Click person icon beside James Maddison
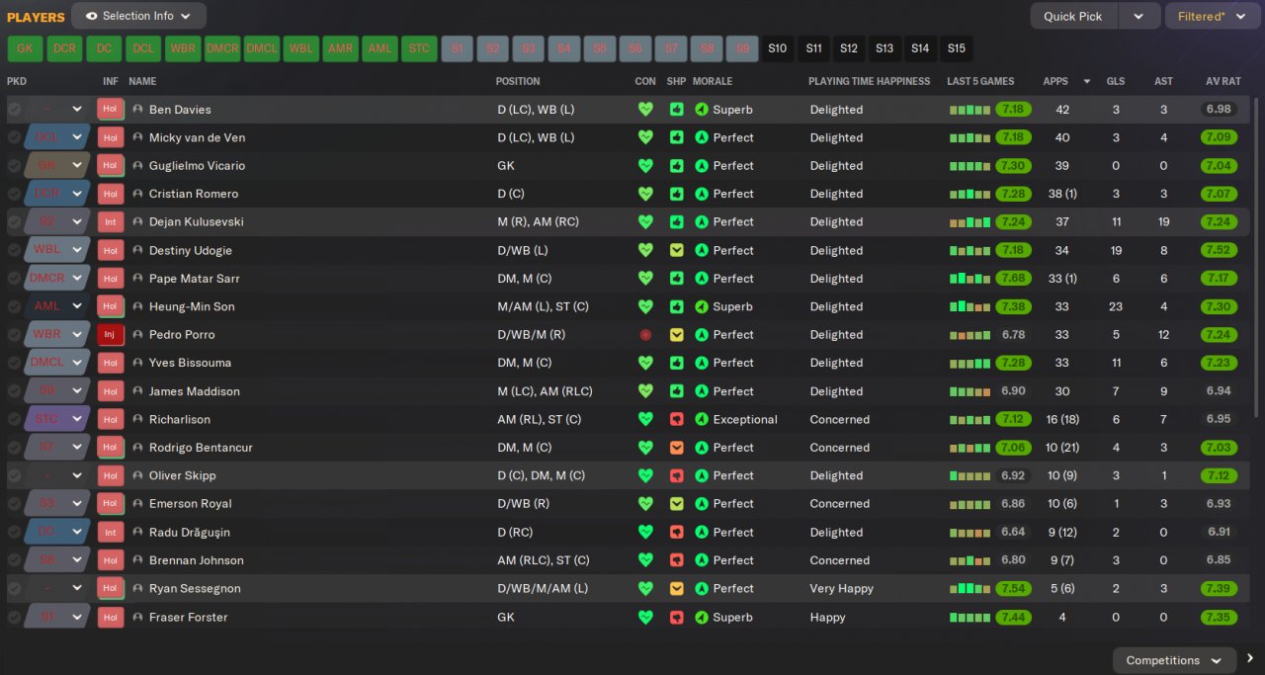Viewport: 1265px width, 675px height. tap(138, 391)
